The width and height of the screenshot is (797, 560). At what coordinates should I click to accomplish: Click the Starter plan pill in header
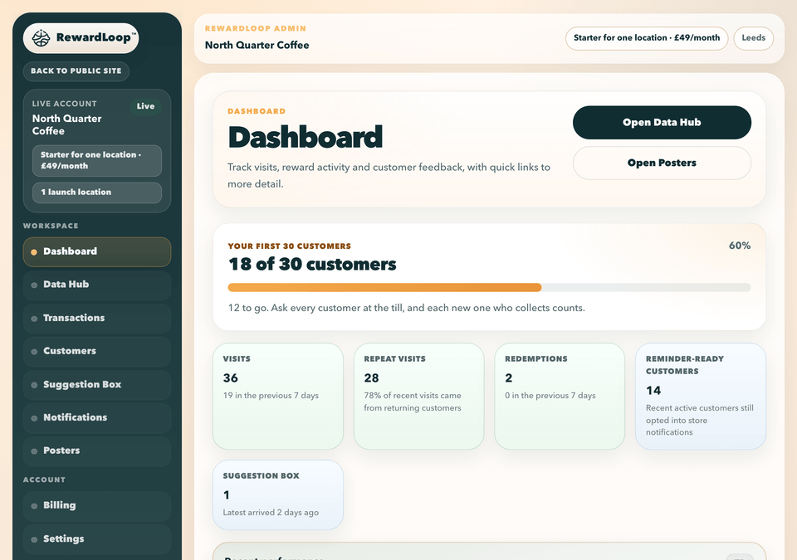(x=647, y=38)
